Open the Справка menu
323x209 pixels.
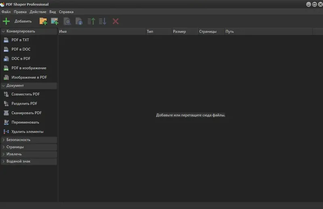[x=66, y=12]
